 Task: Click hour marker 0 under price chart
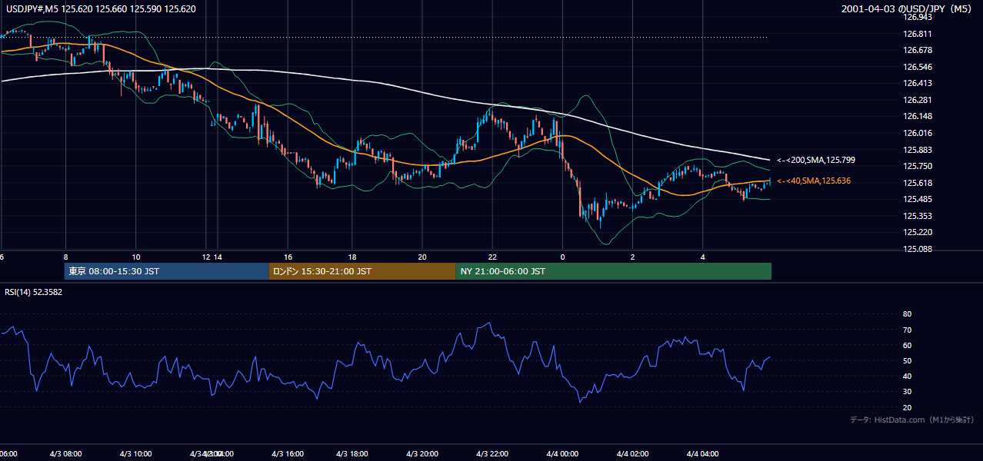[562, 257]
